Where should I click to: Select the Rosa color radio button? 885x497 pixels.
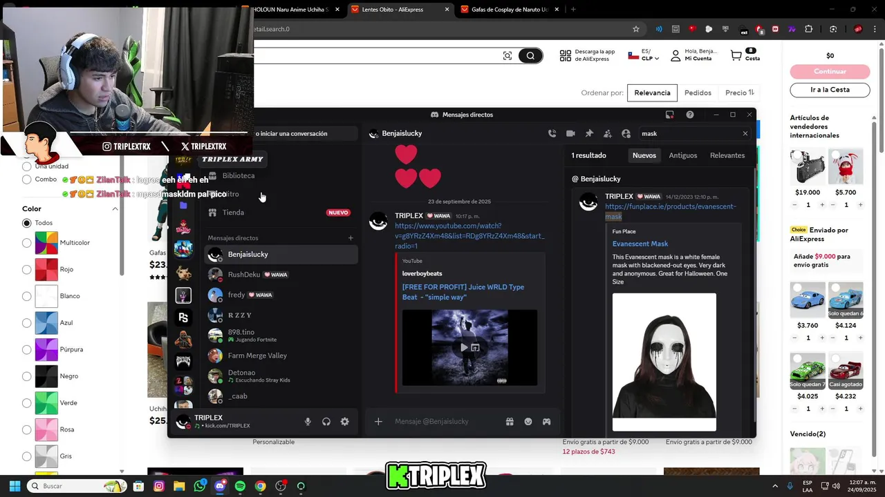pyautogui.click(x=27, y=429)
